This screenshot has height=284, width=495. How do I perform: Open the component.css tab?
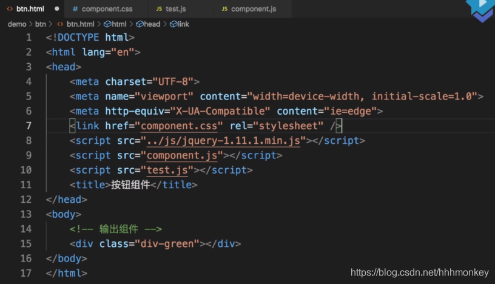(x=106, y=9)
